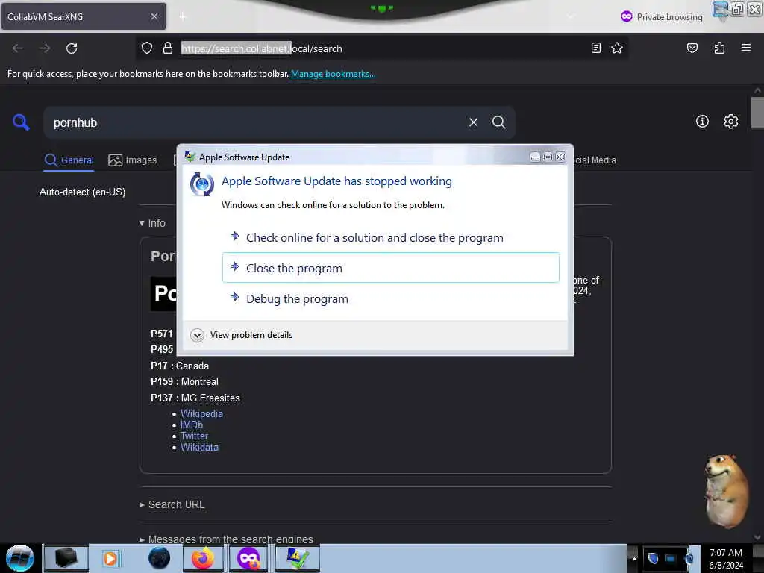764x573 pixels.
Task: Switch to Images search category
Action: [133, 160]
